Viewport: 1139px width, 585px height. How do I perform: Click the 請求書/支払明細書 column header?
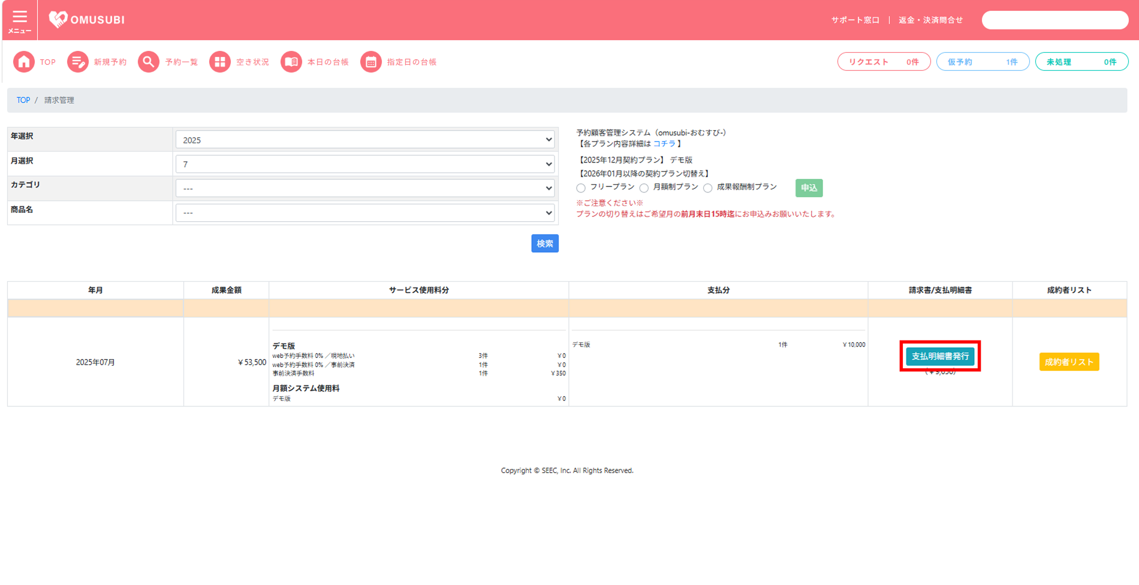pyautogui.click(x=940, y=290)
